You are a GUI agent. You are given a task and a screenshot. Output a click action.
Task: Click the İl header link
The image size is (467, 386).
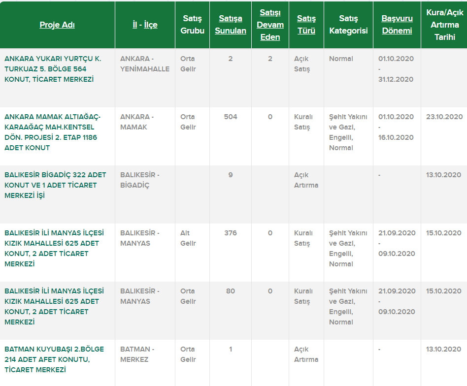[x=135, y=25]
